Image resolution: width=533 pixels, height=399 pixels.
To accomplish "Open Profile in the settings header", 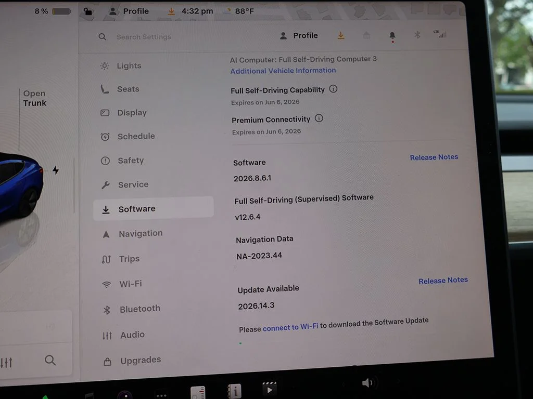I will point(299,36).
